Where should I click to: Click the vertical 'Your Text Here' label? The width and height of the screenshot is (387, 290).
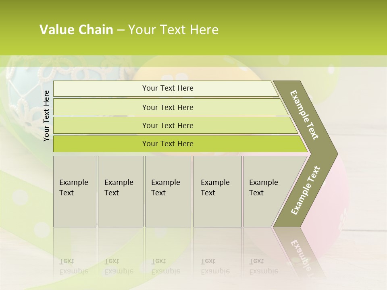coord(46,116)
